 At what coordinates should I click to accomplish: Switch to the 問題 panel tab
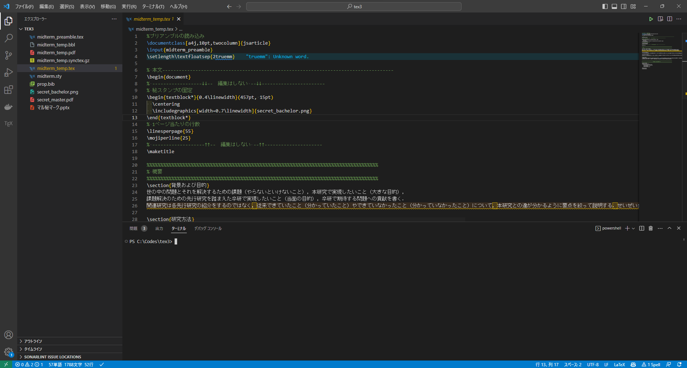[x=133, y=228]
